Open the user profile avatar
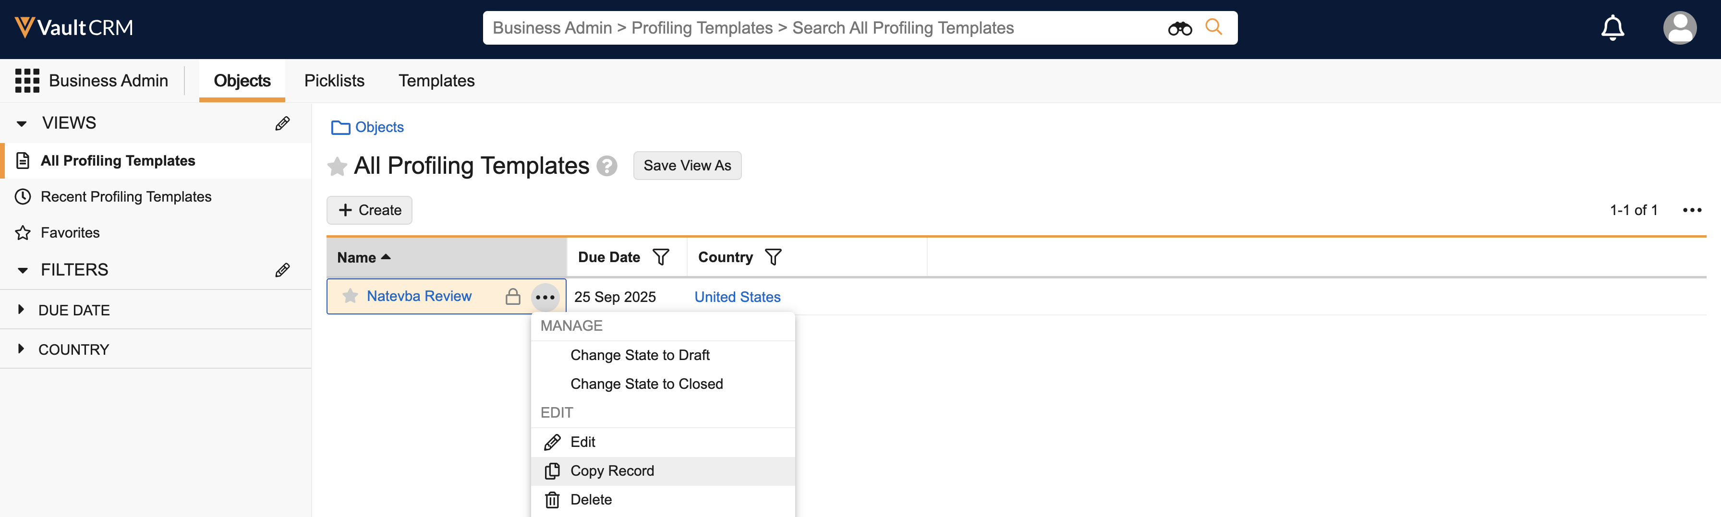This screenshot has width=1721, height=517. coord(1679,28)
